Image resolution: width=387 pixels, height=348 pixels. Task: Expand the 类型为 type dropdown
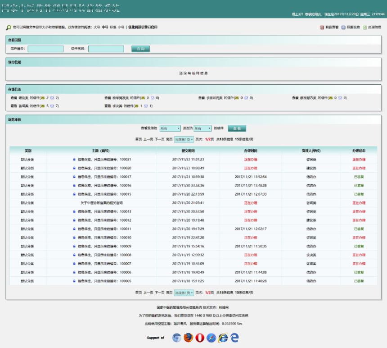click(202, 128)
